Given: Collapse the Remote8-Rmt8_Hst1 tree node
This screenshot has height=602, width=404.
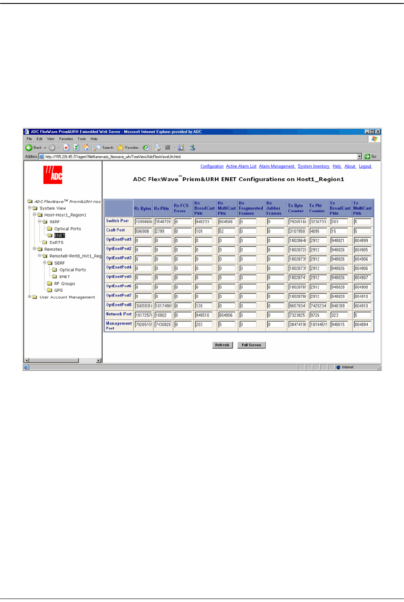Looking at the screenshot, I should pos(40,256).
